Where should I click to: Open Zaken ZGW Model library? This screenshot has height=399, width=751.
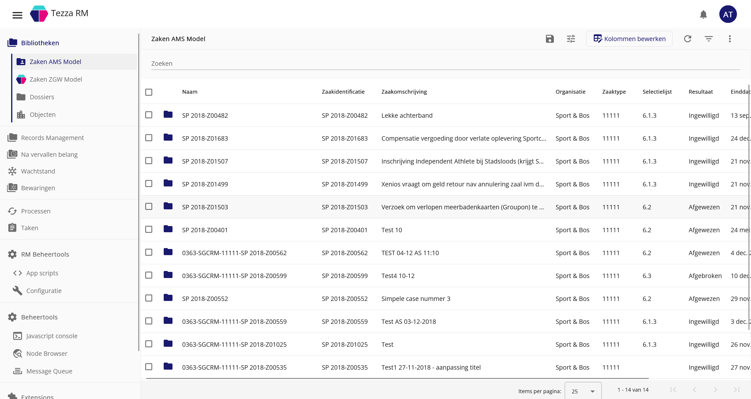56,79
